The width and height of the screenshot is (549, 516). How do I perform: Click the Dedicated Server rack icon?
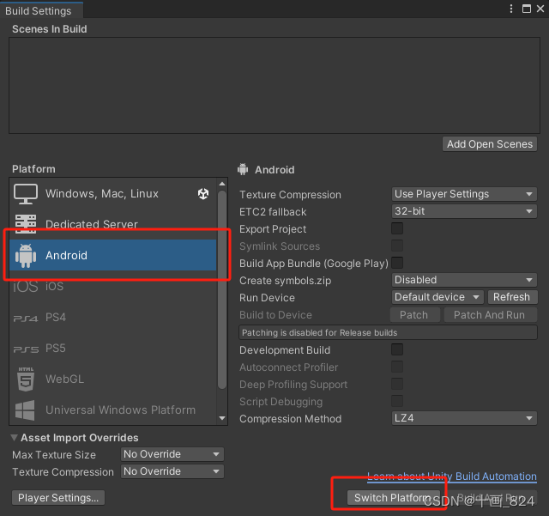[26, 224]
